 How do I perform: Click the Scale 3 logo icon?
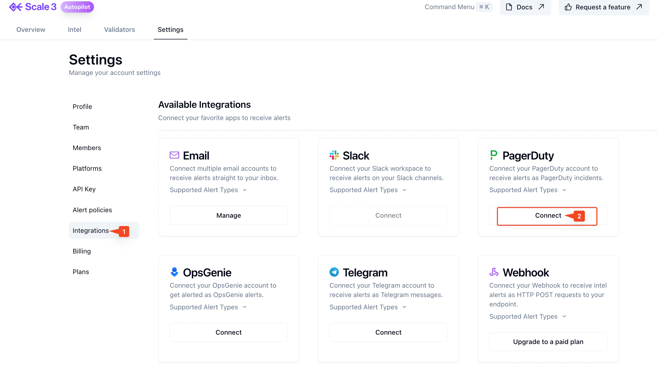16,7
